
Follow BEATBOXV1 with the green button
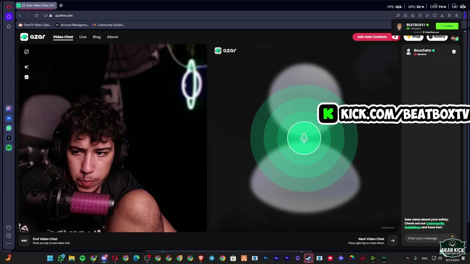pos(447,26)
